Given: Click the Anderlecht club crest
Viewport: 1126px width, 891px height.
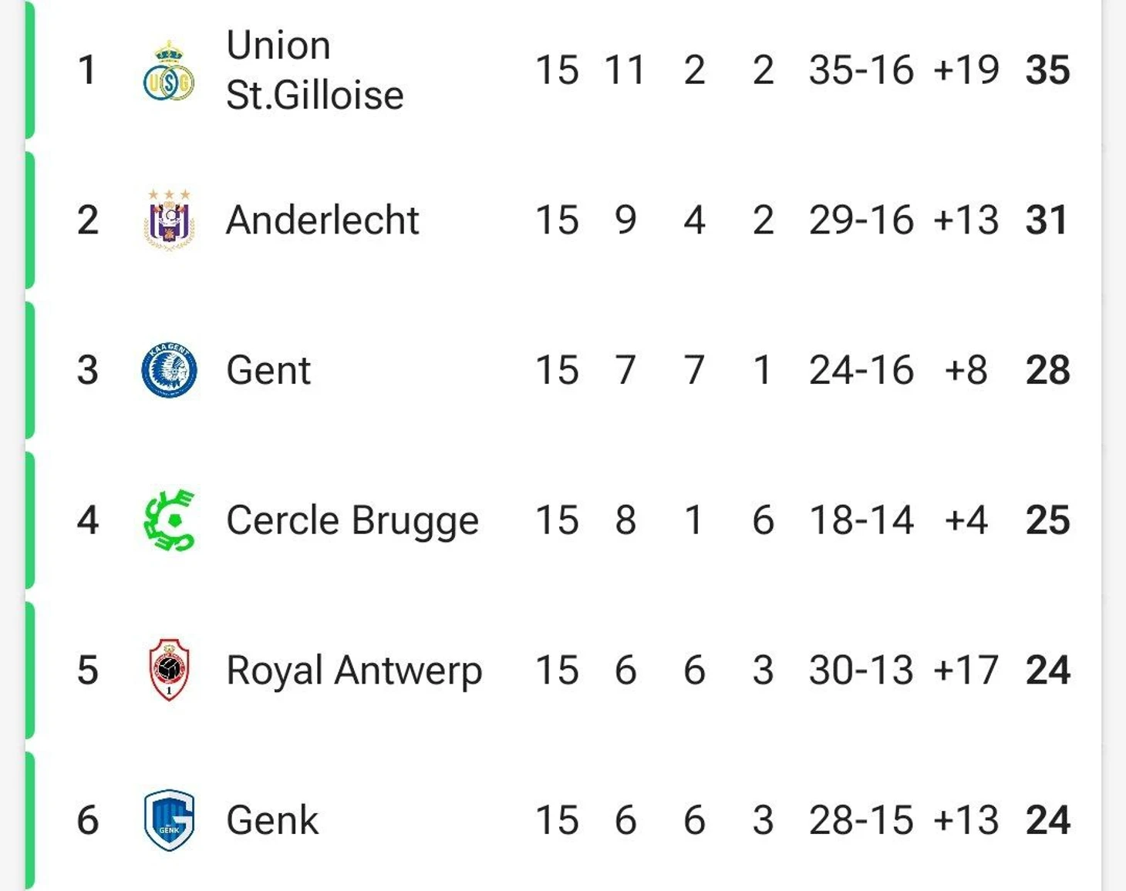Looking at the screenshot, I should click(169, 220).
